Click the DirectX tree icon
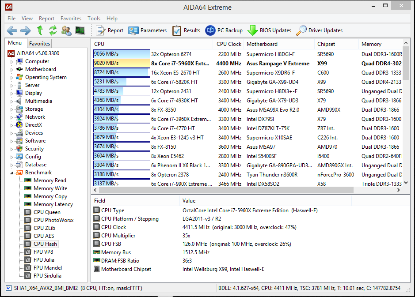Viewport: 415px width, 297px height. tap(19, 125)
